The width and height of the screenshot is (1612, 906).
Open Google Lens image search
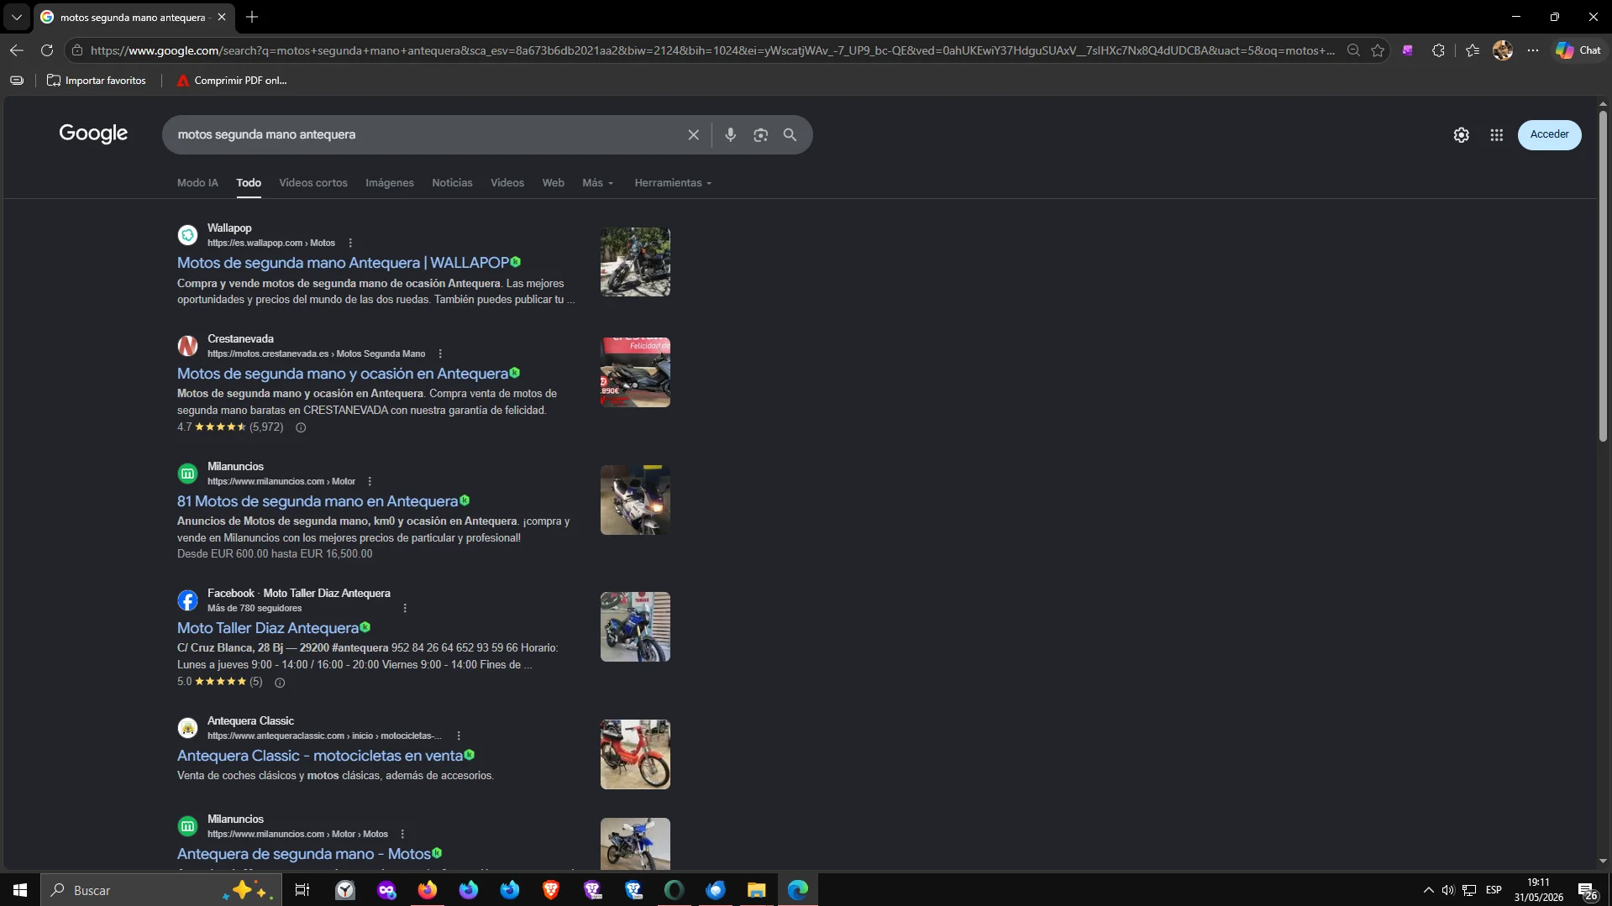(760, 135)
